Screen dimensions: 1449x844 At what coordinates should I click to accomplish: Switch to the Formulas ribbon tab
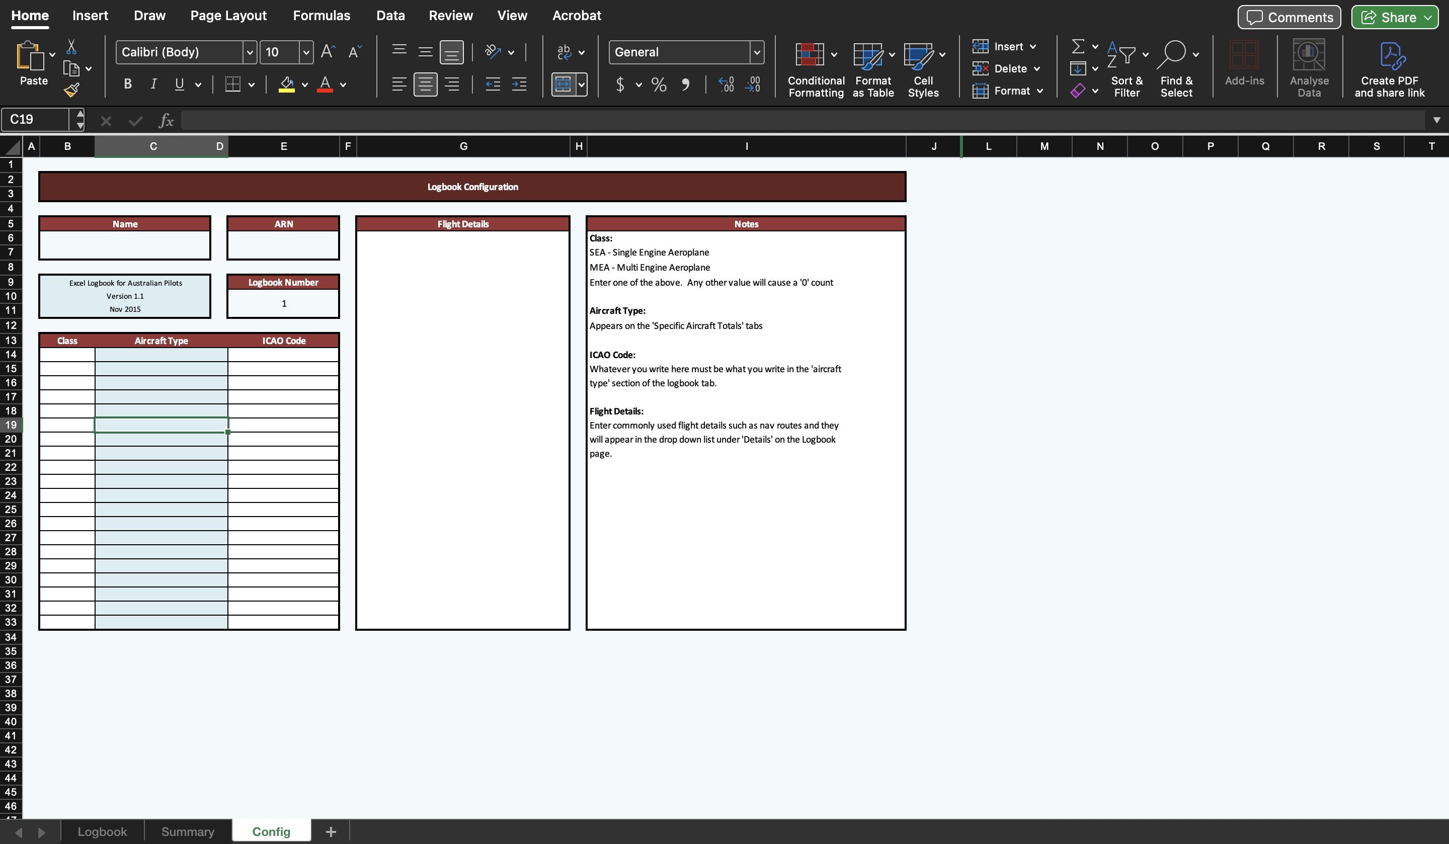tap(321, 16)
